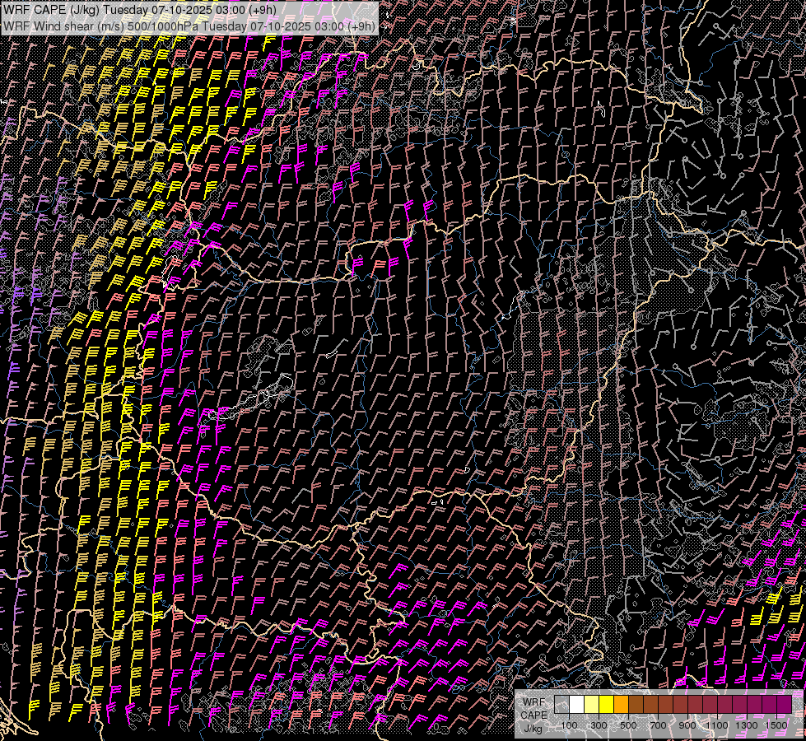Screen dimensions: 806x741
Task: Click the white swatch in CAPE legend
Action: (x=576, y=705)
